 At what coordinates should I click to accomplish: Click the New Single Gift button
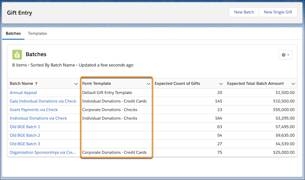[x=278, y=12]
